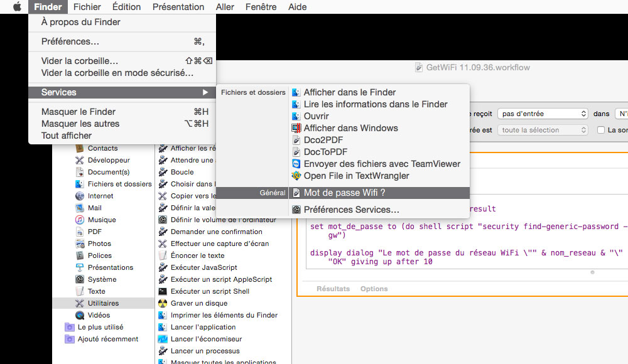Switch to the Résultats tab
The height and width of the screenshot is (364, 628).
tap(333, 289)
